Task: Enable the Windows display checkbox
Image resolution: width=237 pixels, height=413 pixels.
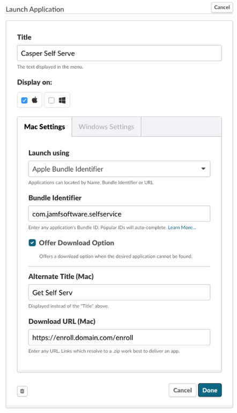Action: click(51, 100)
